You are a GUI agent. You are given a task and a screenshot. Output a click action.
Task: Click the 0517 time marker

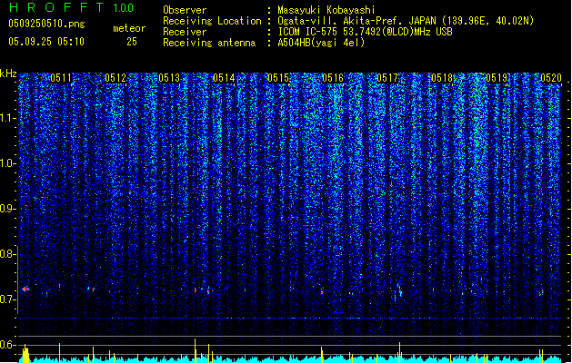387,78
